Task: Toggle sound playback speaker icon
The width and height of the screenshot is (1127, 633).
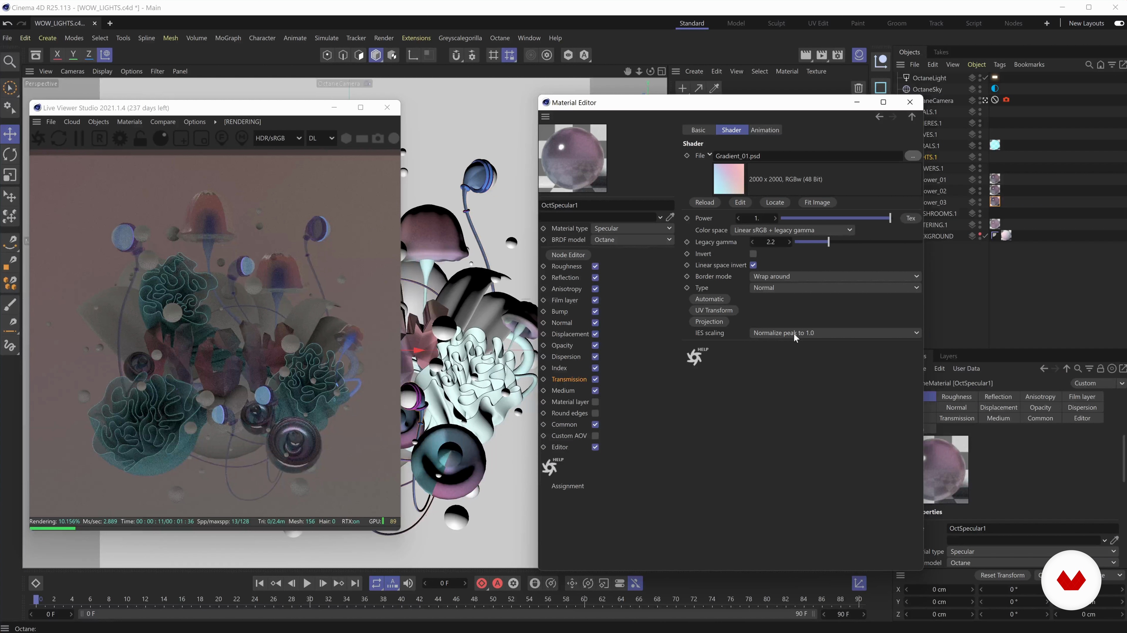Action: (408, 584)
